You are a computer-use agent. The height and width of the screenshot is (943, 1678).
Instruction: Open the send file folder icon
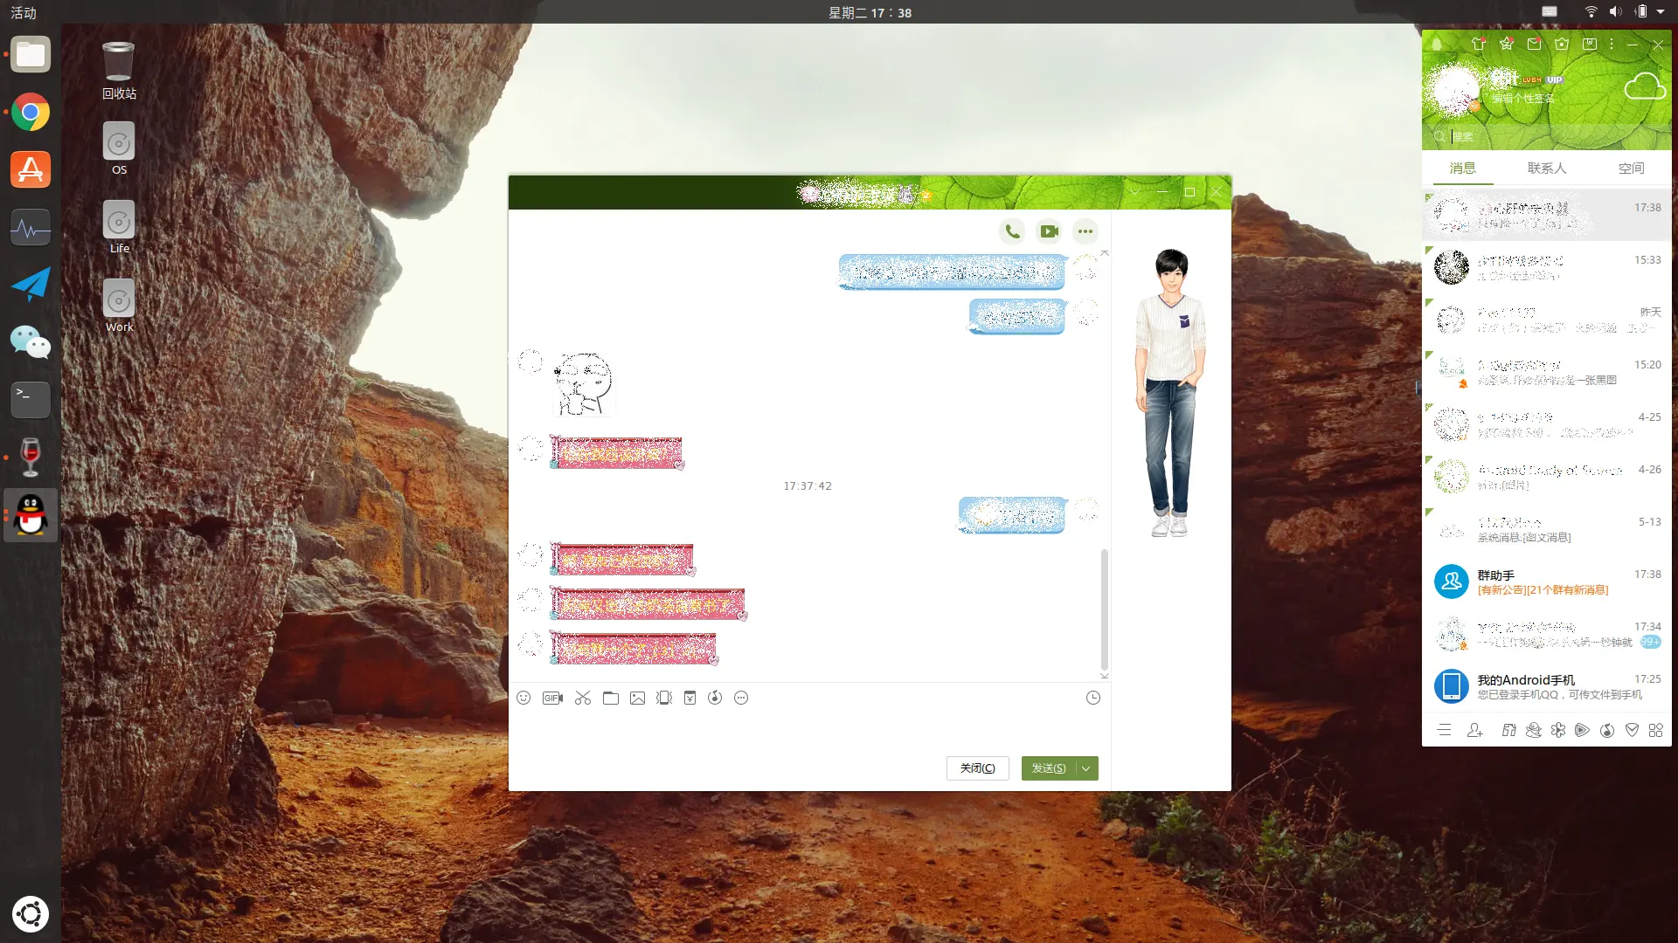(x=611, y=698)
